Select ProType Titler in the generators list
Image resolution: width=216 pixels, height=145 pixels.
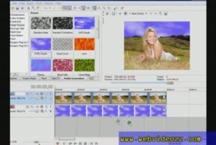(x=17, y=29)
